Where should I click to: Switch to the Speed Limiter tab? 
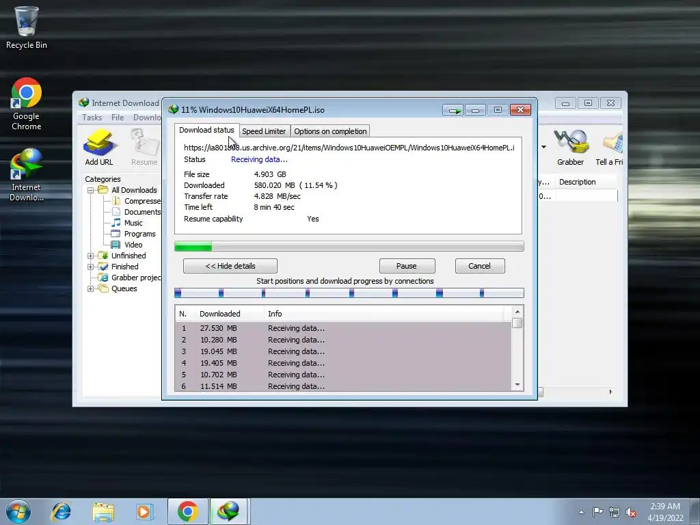(x=264, y=131)
